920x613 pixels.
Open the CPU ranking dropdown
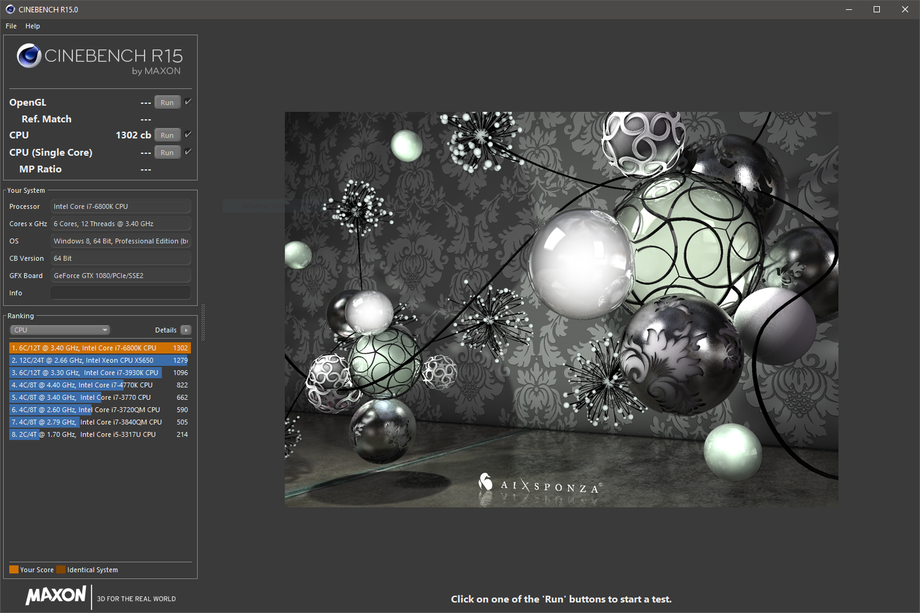[60, 330]
